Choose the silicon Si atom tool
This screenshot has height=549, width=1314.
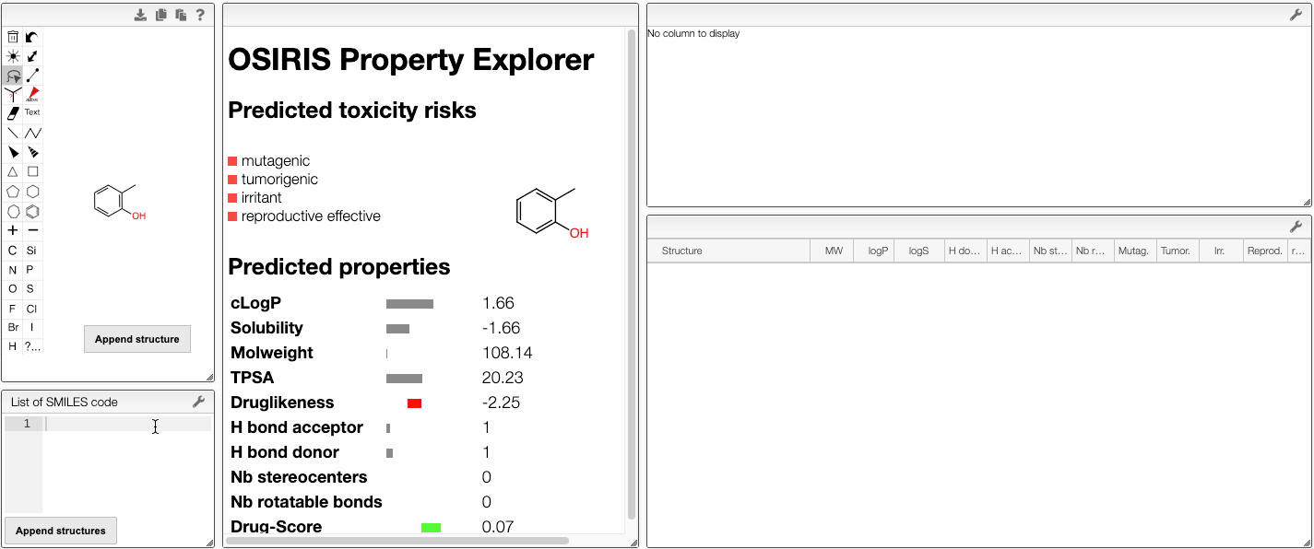(32, 251)
